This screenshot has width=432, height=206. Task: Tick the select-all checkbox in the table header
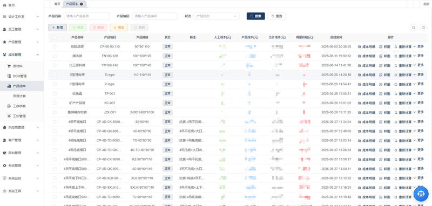[x=55, y=37]
